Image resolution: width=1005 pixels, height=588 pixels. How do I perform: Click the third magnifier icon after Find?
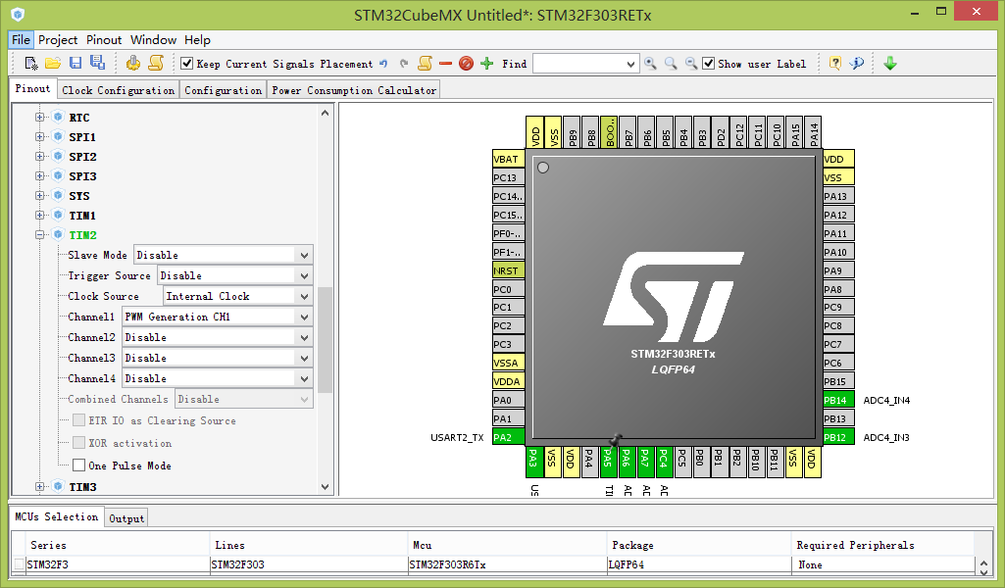point(691,64)
